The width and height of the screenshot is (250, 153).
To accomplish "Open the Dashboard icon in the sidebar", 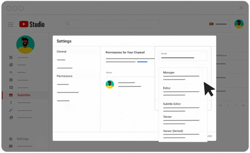I will (11, 57).
